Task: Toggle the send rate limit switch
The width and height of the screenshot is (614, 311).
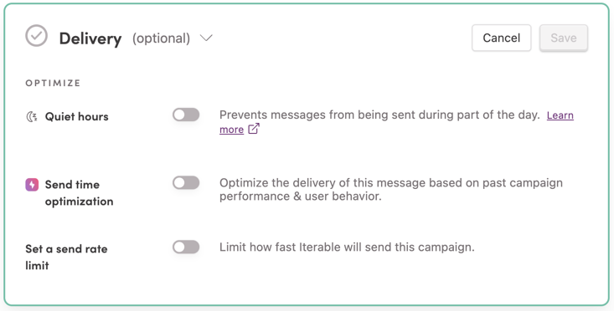Action: click(186, 247)
